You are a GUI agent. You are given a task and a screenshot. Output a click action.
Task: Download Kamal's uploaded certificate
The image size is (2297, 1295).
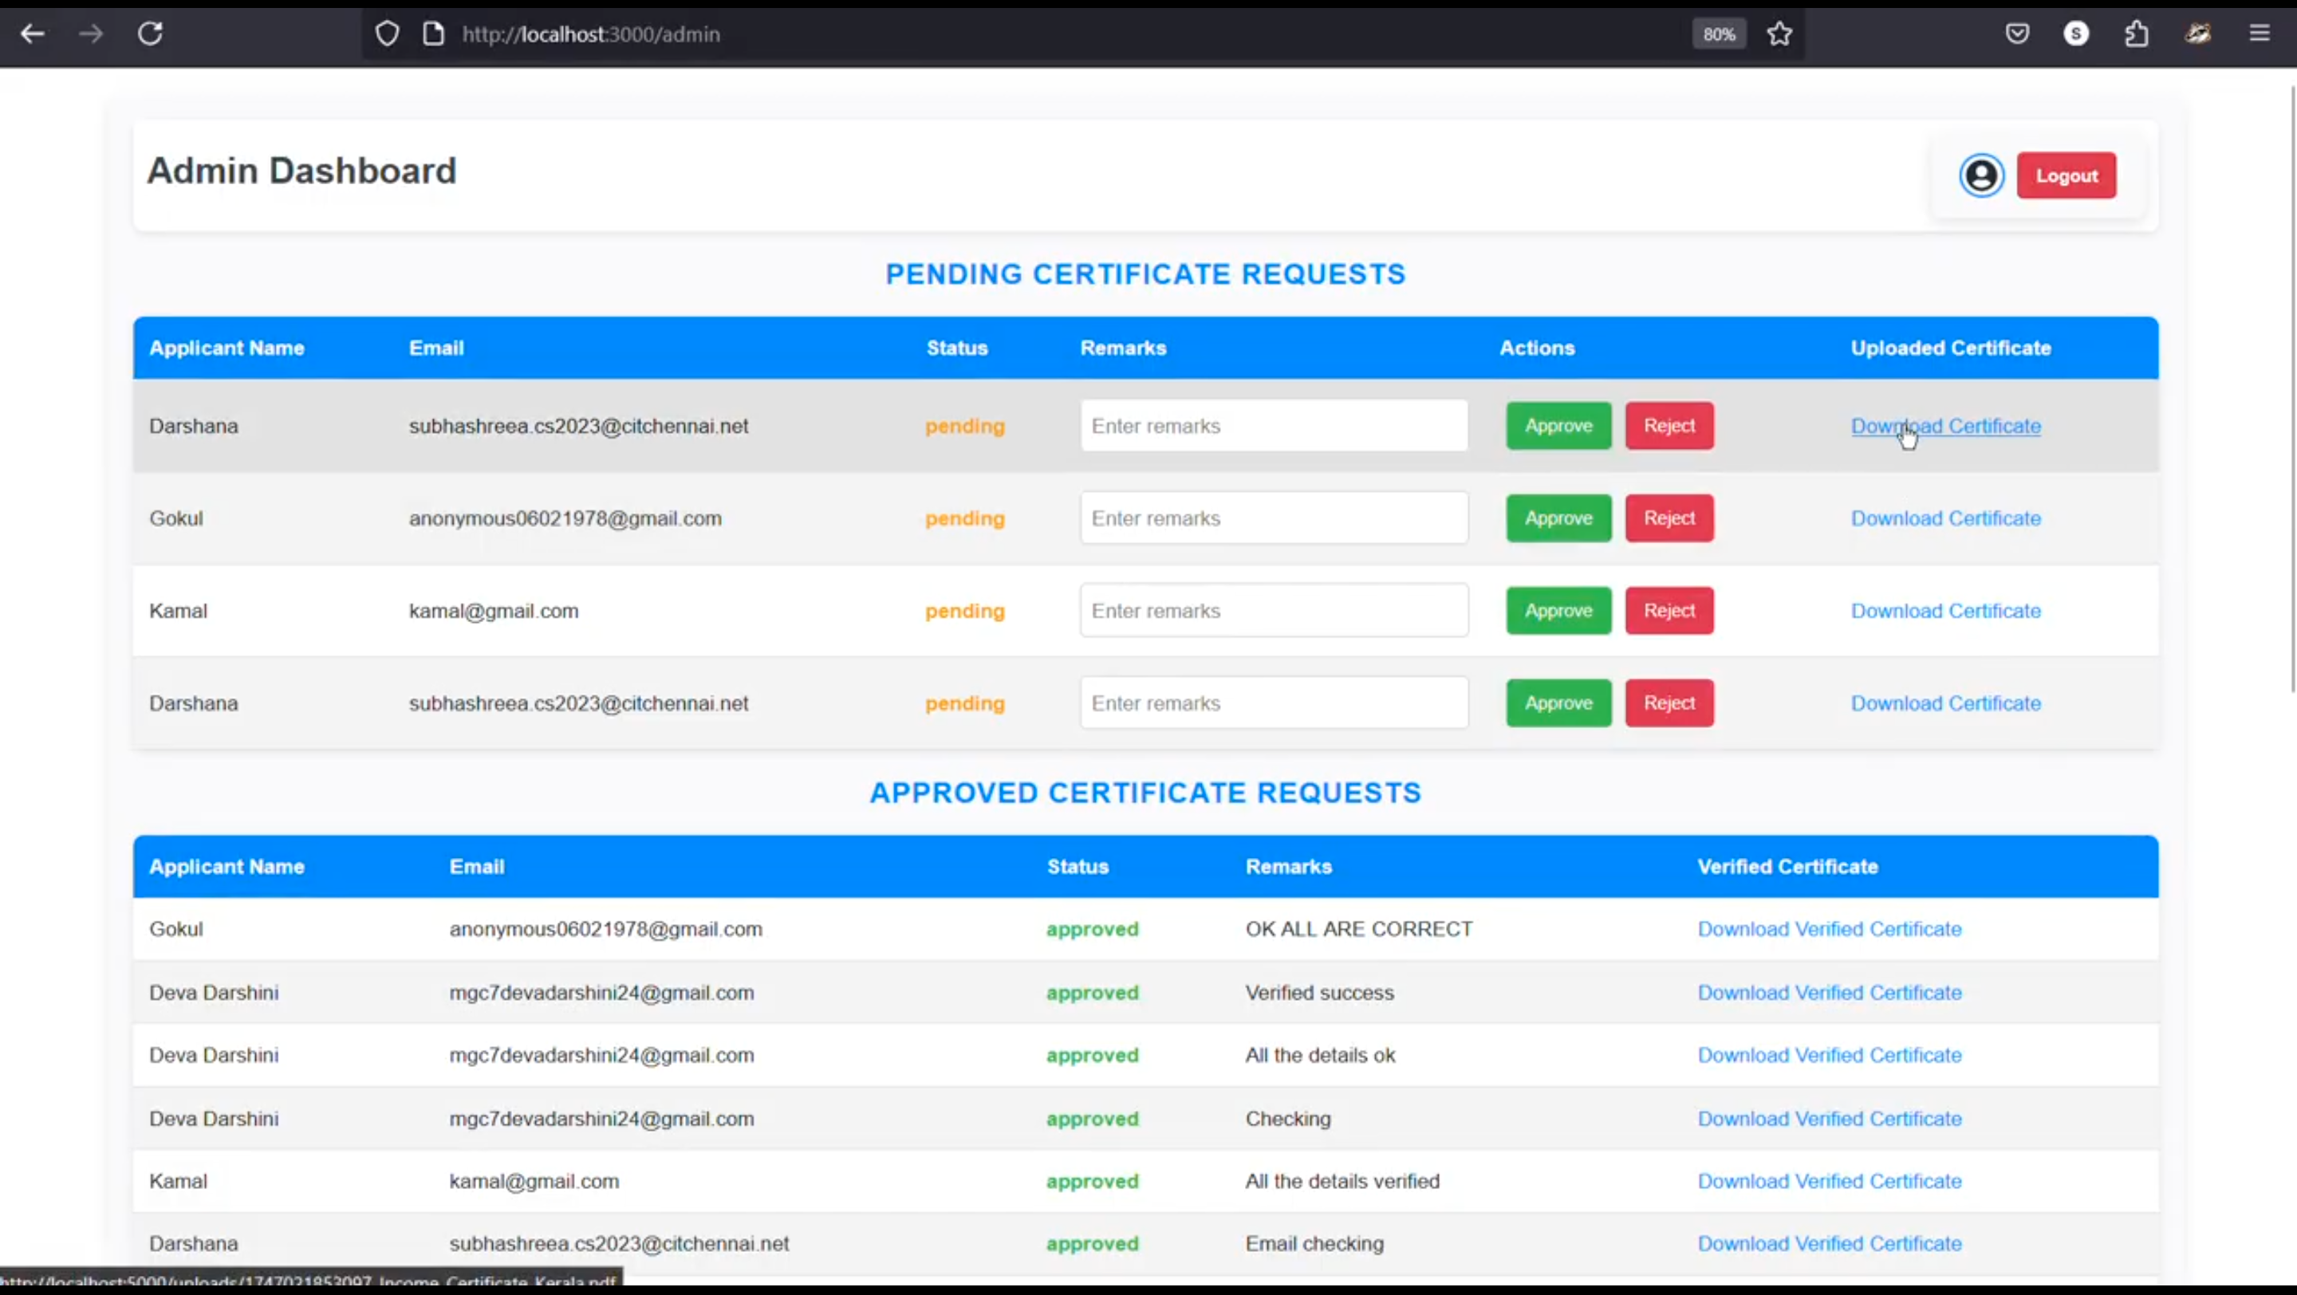[x=1944, y=611]
